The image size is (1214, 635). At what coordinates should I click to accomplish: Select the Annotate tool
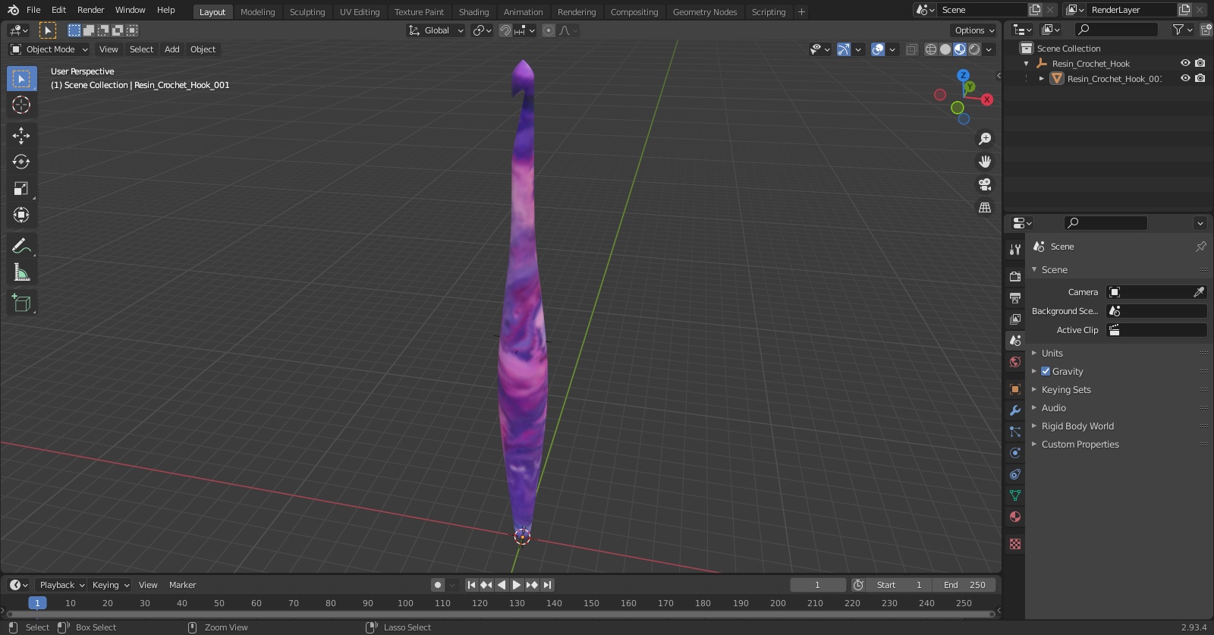click(21, 246)
